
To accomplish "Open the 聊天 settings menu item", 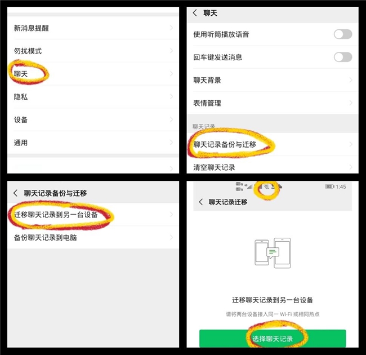I will pos(93,74).
